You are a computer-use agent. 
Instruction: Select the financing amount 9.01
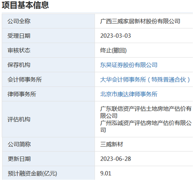(x=106, y=173)
